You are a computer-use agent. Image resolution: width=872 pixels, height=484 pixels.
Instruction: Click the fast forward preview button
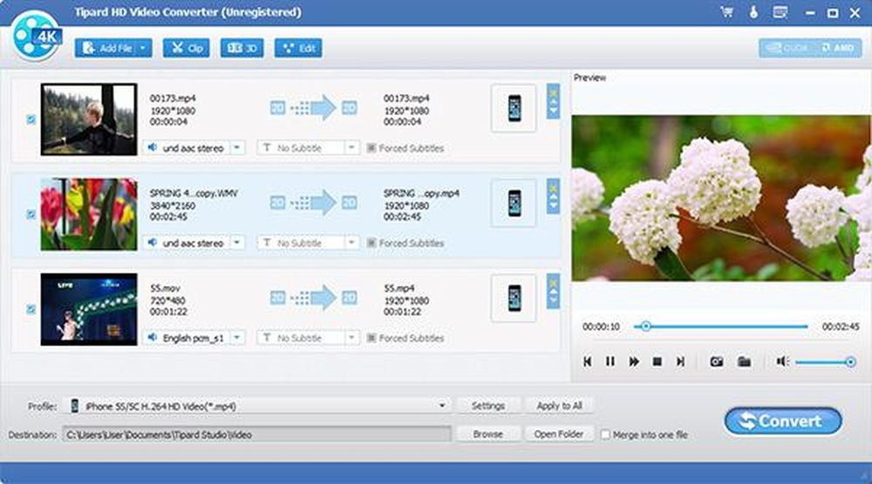point(633,362)
